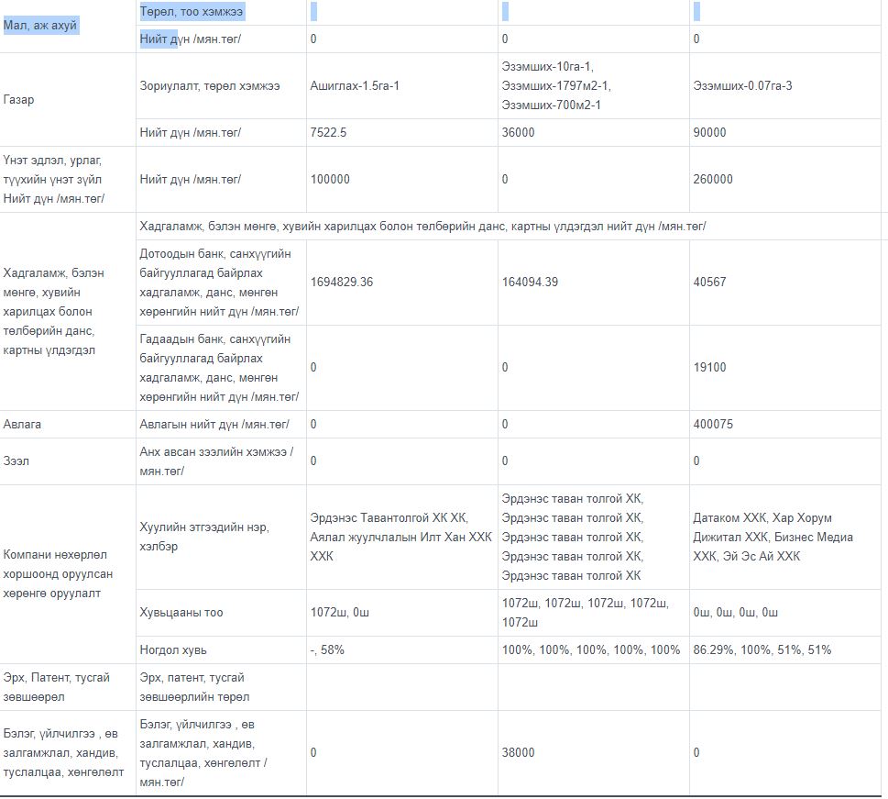Viewport: 888px width, 799px height.
Task: Select the "Зээл" row header
Action: [16, 461]
